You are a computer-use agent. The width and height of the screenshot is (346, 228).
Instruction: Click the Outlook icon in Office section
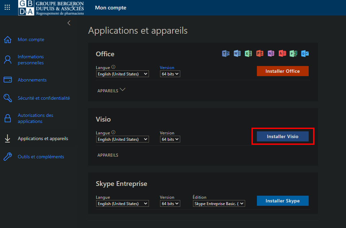point(305,54)
